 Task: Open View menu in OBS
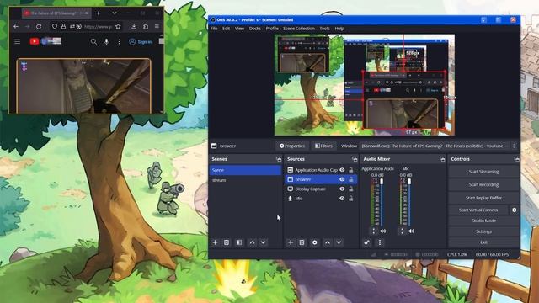[x=239, y=29]
